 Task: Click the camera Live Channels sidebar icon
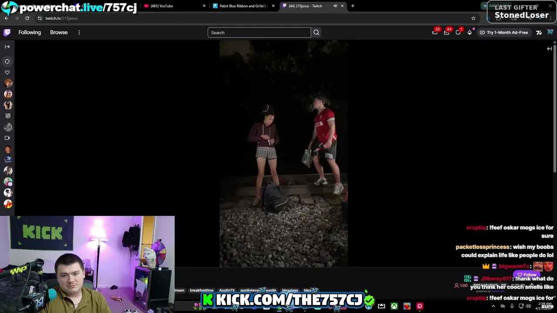[x=7, y=138]
